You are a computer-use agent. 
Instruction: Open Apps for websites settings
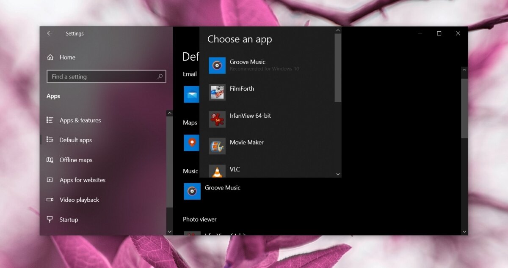82,180
